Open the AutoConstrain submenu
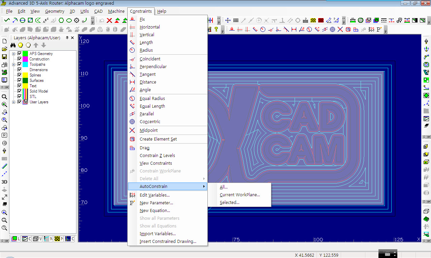This screenshot has width=431, height=258. point(167,186)
